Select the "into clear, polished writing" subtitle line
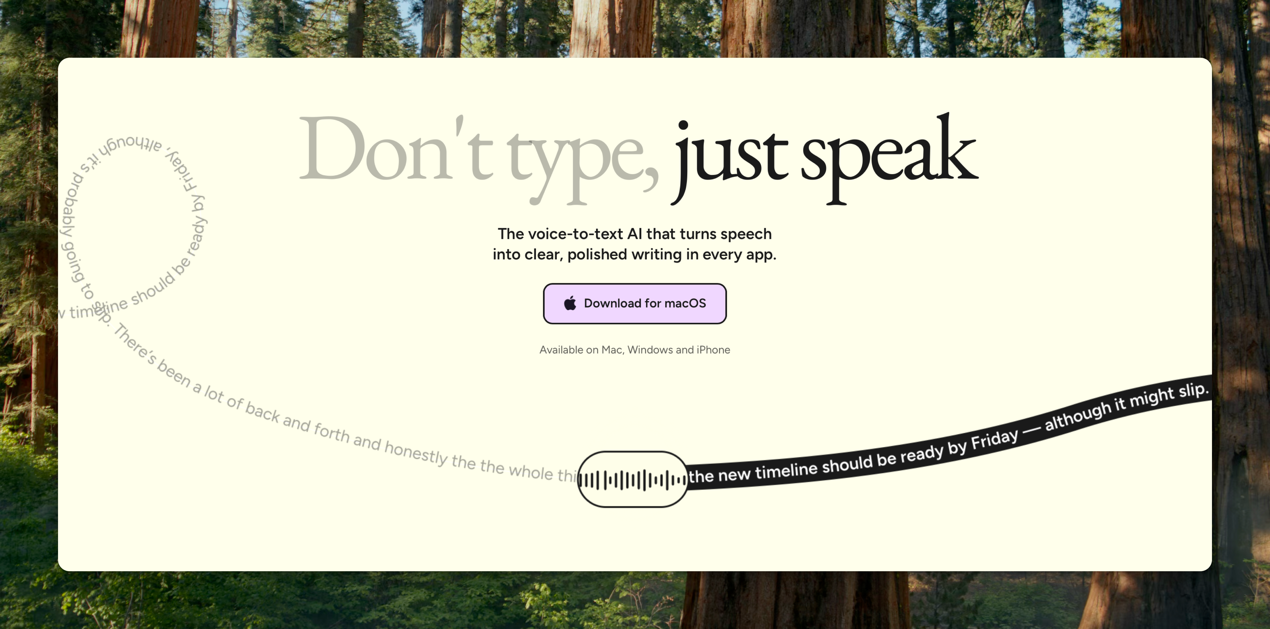 (x=634, y=254)
